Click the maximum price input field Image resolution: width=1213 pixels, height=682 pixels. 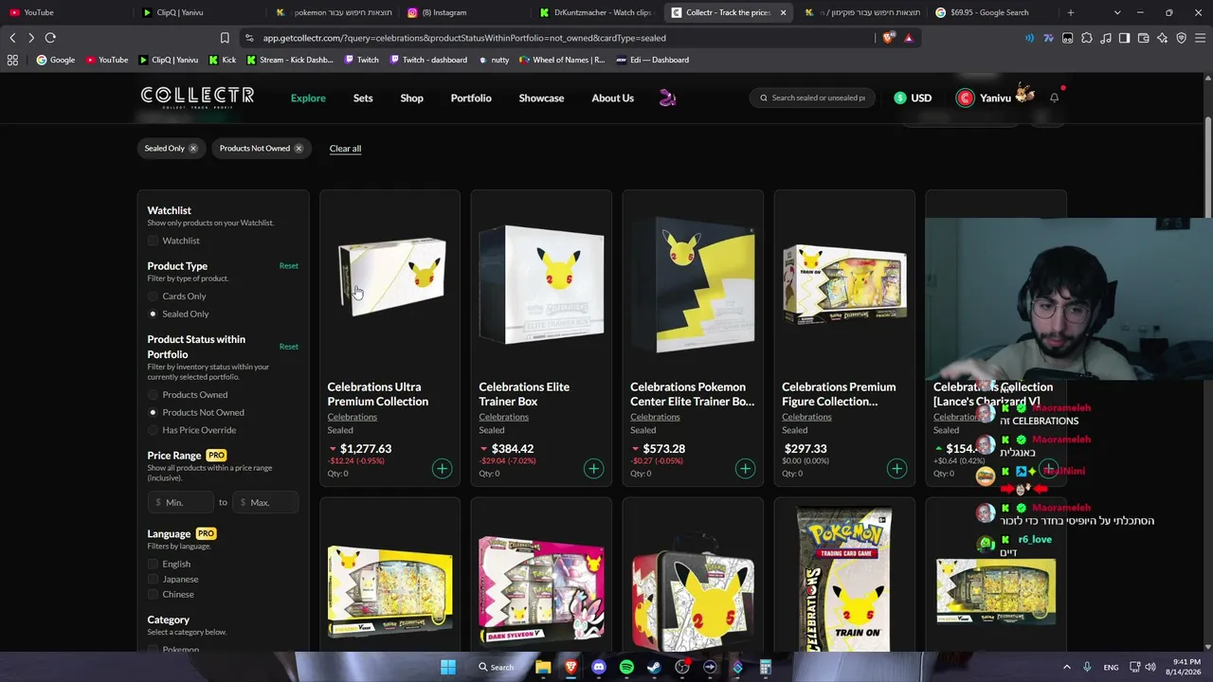point(265,502)
